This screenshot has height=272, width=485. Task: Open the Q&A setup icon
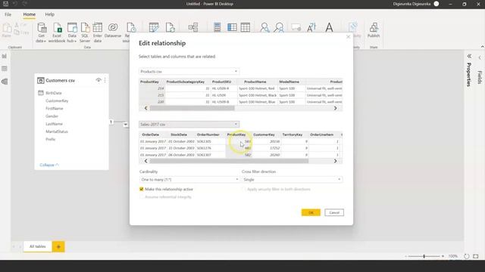(296, 27)
